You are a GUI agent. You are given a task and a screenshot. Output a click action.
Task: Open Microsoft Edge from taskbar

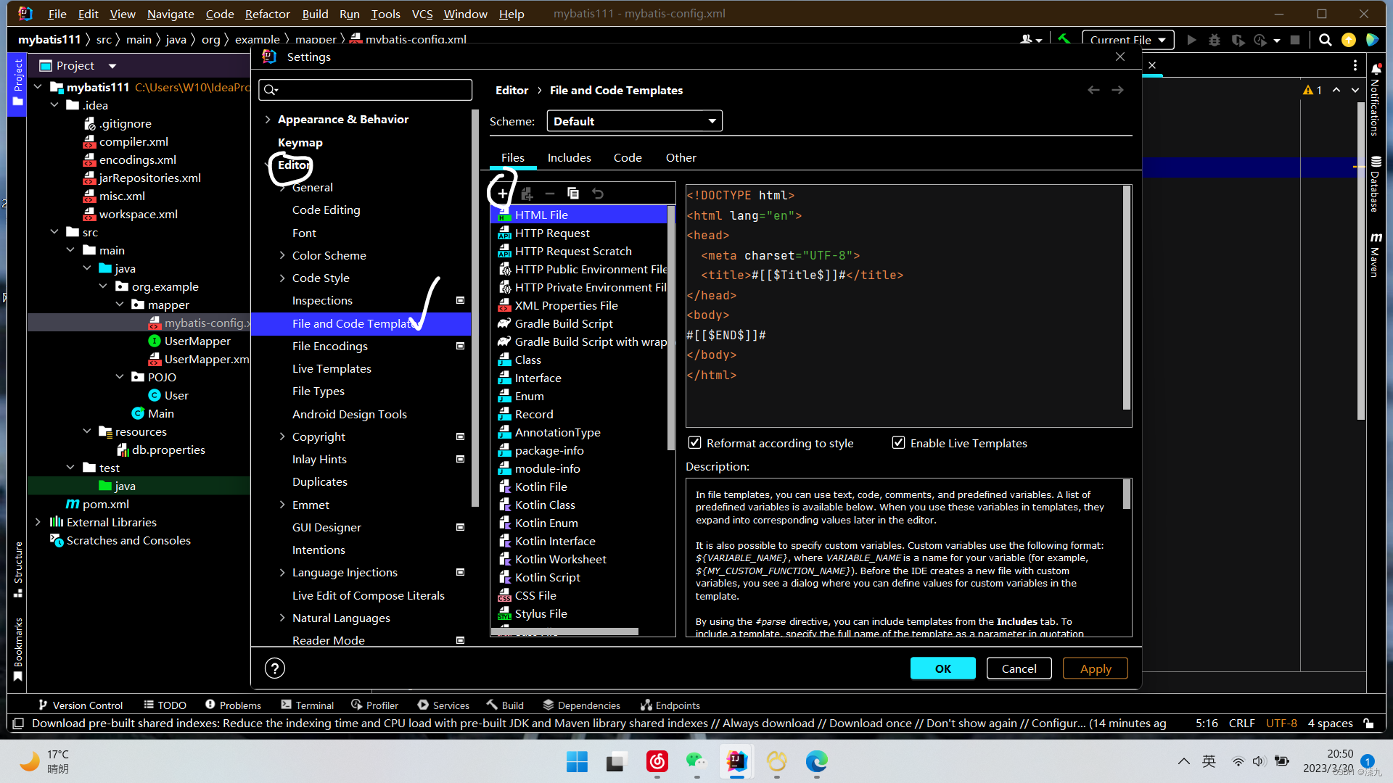(816, 761)
